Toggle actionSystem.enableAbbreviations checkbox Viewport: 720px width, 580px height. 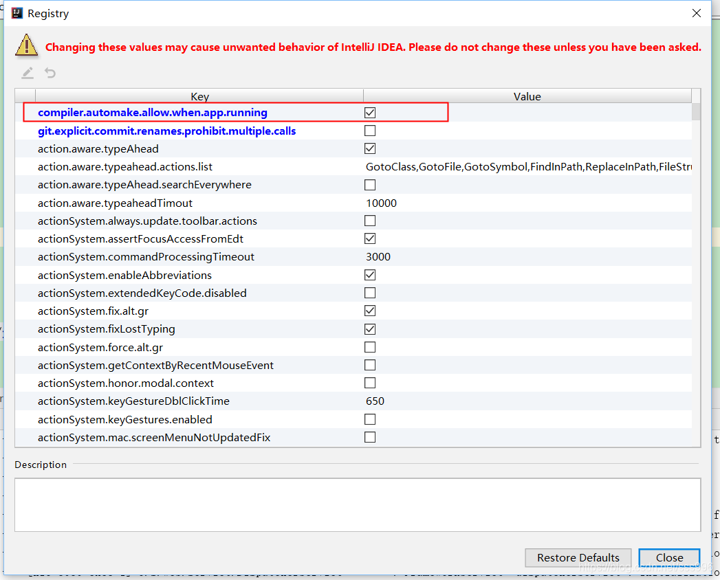click(x=370, y=275)
